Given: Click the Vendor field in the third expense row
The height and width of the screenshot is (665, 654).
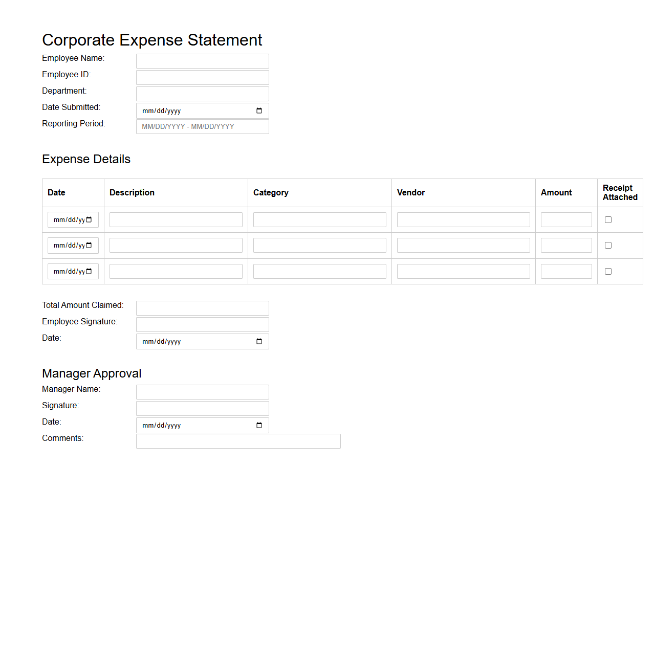Looking at the screenshot, I should [x=463, y=271].
